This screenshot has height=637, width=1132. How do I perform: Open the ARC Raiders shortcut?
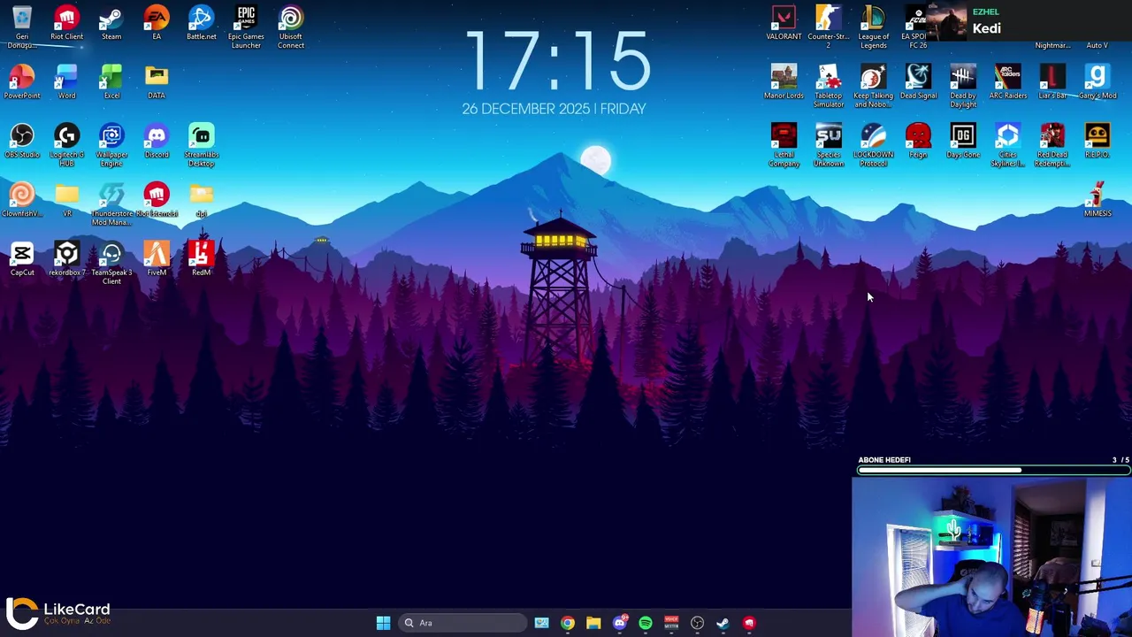[1008, 81]
